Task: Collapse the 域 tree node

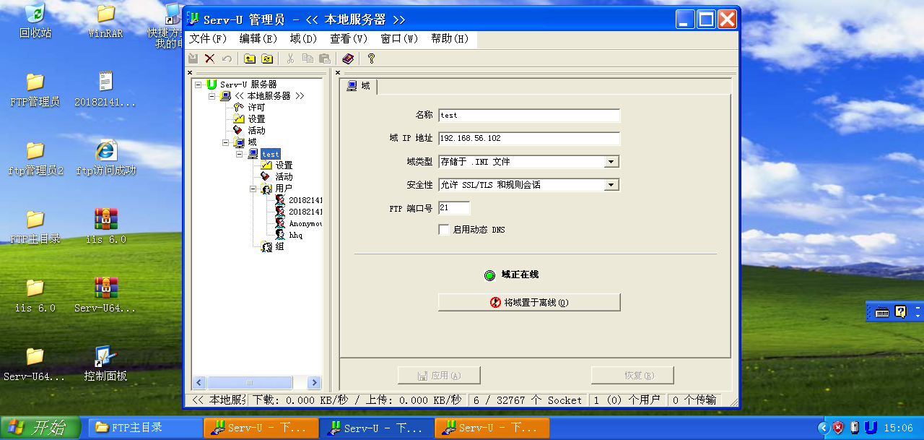Action: (226, 142)
